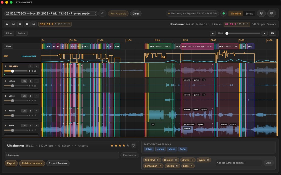The height and width of the screenshot is (175, 281).
Task: Select segment S59 marker
Action: (x=228, y=47)
